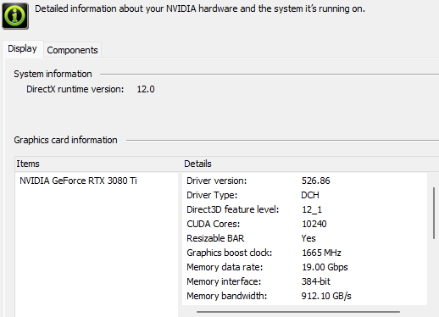Click the Memory bandwidth label
Screen dimensions: 439x317
point(226,296)
